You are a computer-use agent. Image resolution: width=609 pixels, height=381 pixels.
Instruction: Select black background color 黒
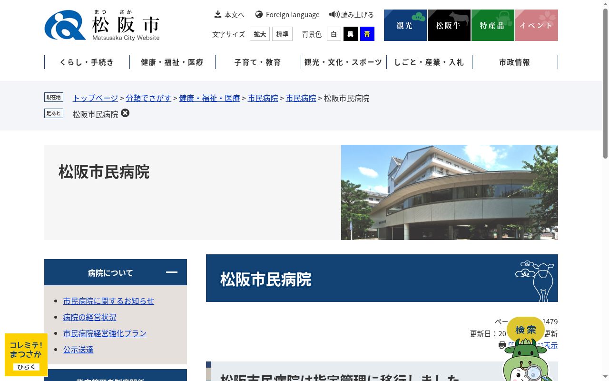click(x=351, y=34)
